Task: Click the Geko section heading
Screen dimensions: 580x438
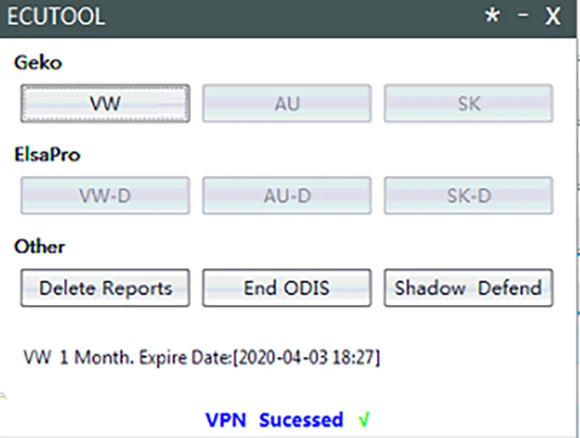Action: coord(38,62)
